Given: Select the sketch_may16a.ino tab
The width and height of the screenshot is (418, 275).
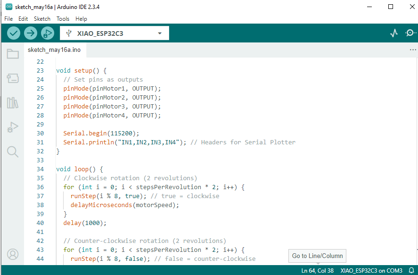Looking at the screenshot, I should coord(54,50).
